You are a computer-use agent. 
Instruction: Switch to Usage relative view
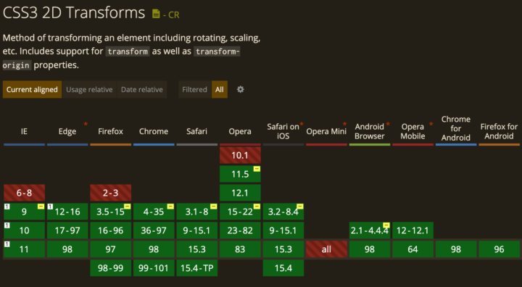(89, 90)
